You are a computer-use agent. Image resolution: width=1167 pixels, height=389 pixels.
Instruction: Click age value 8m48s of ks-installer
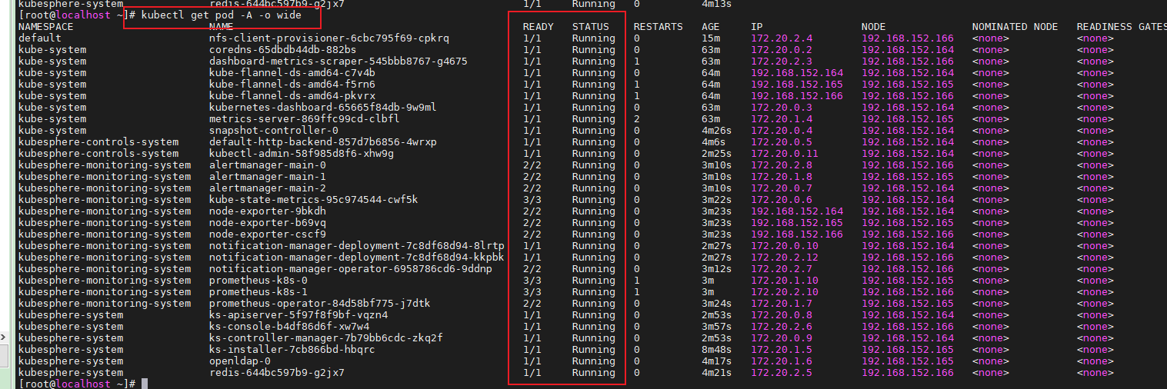point(717,350)
